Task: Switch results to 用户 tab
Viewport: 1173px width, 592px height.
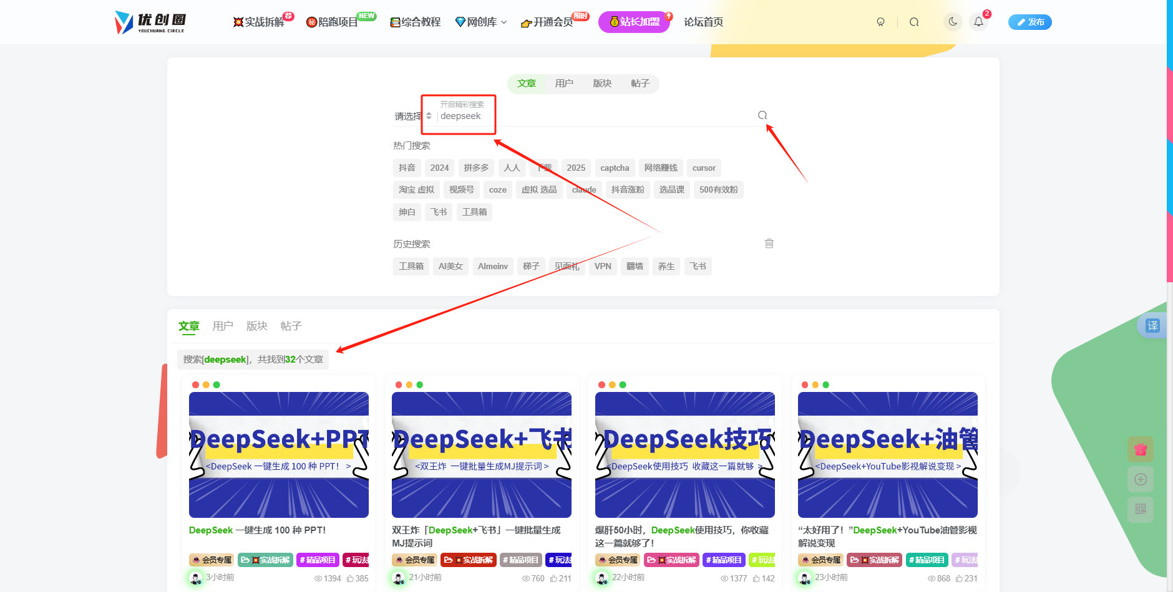Action: click(x=223, y=326)
